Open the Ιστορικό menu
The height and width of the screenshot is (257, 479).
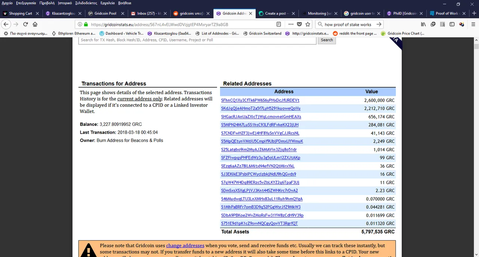(65, 3)
